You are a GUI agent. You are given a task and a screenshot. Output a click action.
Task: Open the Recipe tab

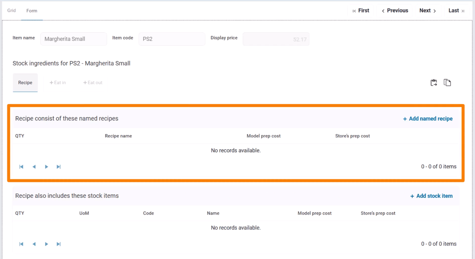pos(25,83)
